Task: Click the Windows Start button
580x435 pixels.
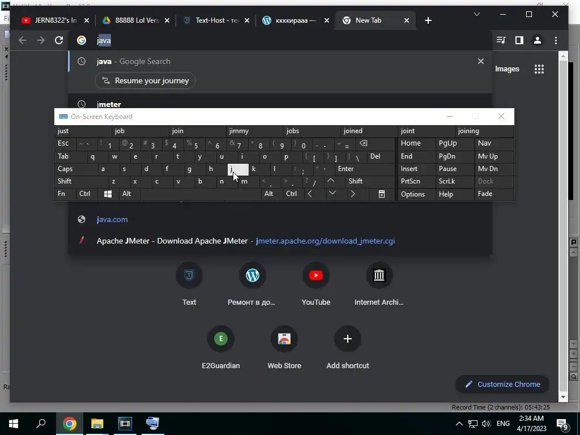Action: (14, 424)
